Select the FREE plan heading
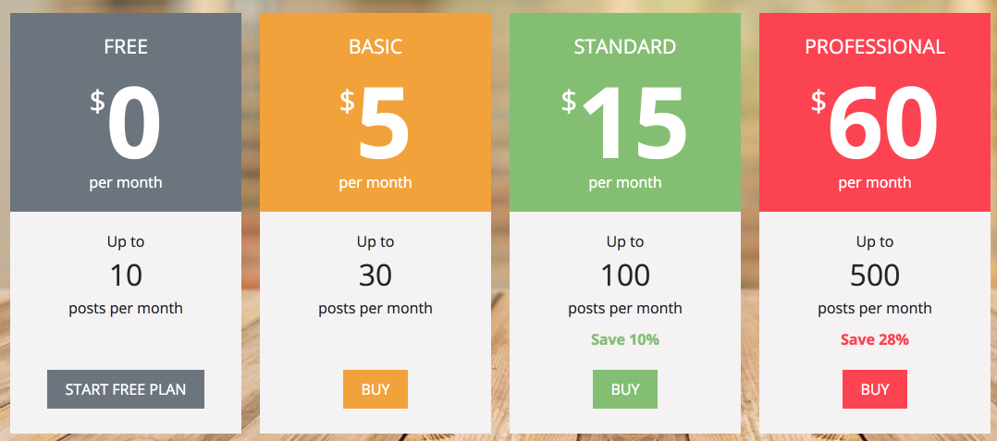The height and width of the screenshot is (441, 997). [x=126, y=46]
